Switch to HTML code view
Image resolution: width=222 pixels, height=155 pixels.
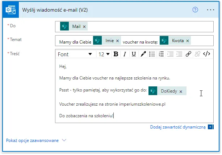pos(207,54)
